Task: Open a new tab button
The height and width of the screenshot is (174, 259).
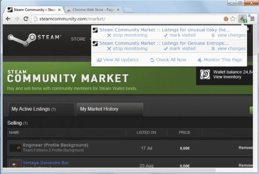Action: pos(128,10)
